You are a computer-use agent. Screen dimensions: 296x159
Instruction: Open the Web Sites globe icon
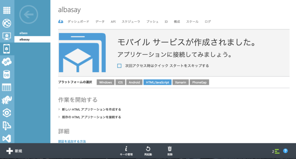pyautogui.click(x=7, y=23)
